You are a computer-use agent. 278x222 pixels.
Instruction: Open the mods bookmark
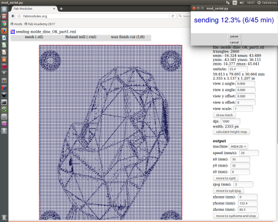tap(16, 24)
